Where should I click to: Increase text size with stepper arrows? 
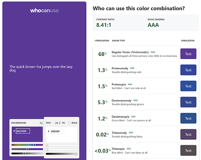[x=60, y=122]
